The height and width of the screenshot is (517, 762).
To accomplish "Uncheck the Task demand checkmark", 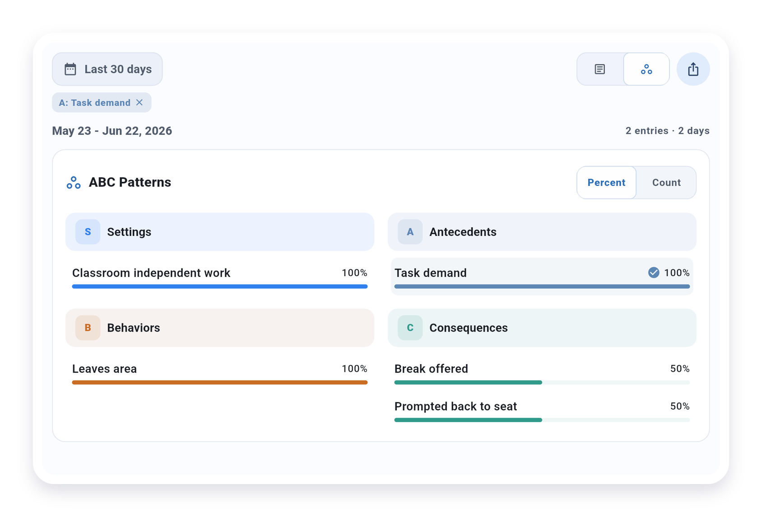I will point(654,272).
